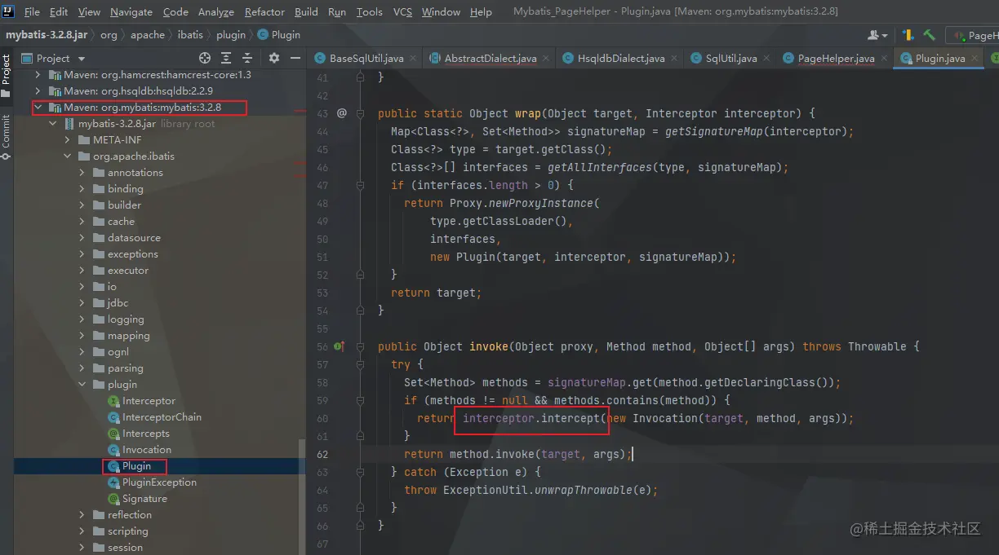The image size is (999, 555).
Task: Switch to HsqldbDialect.java tab
Action: (x=621, y=59)
